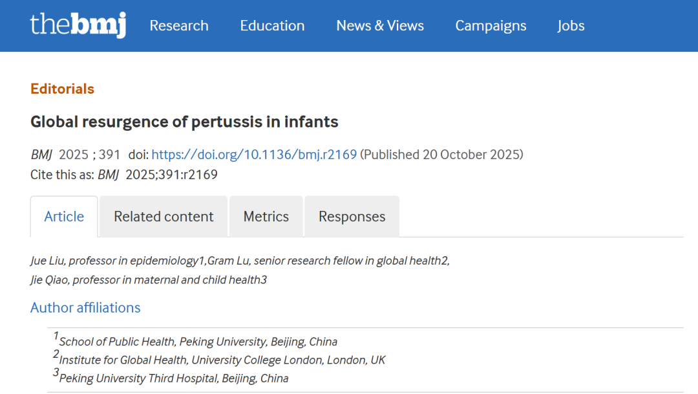Click the thebmj logo
The width and height of the screenshot is (698, 394).
78,25
